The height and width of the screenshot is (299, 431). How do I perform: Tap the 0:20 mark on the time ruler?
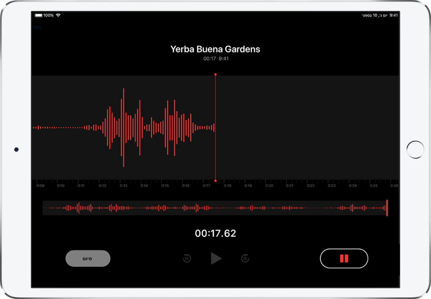click(x=269, y=186)
